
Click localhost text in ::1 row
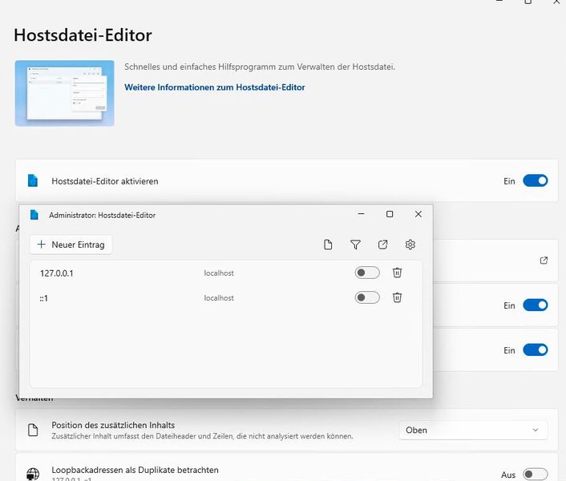coord(219,298)
